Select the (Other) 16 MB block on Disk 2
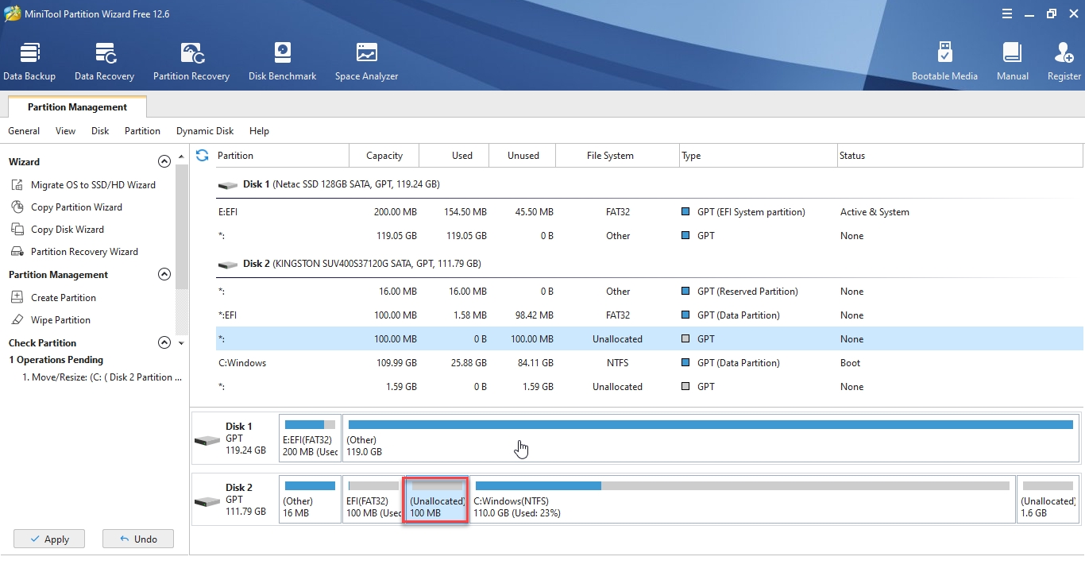The height and width of the screenshot is (572, 1085). (x=310, y=500)
